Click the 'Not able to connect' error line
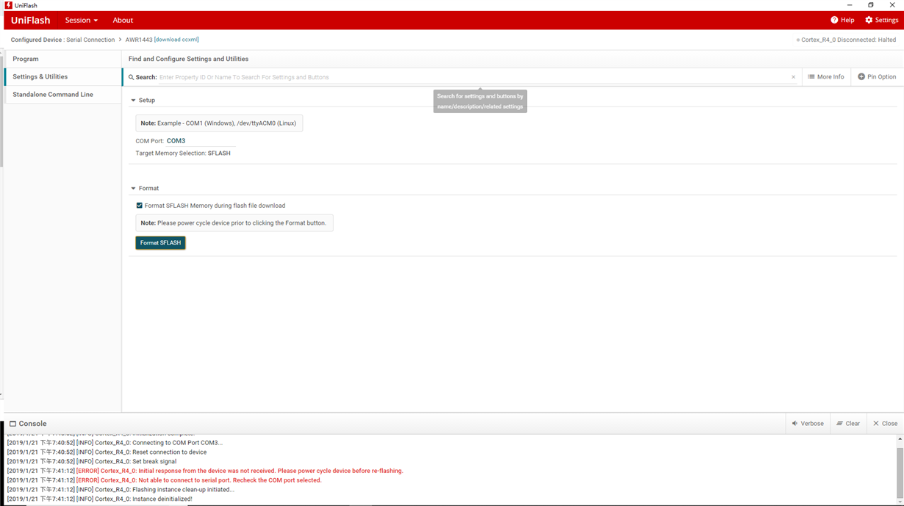This screenshot has height=506, width=904. coord(164,480)
